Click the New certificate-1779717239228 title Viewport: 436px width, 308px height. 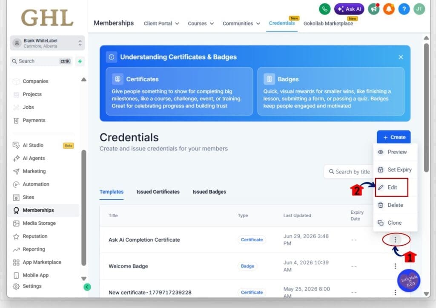[150, 292]
